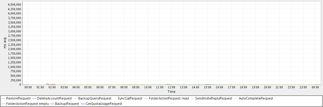Select the 18:00 time axis label
The image size is (323, 107).
(x=243, y=87)
